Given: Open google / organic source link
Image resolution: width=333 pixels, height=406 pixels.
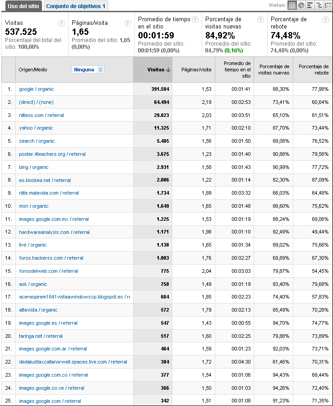Looking at the screenshot, I should (x=37, y=89).
